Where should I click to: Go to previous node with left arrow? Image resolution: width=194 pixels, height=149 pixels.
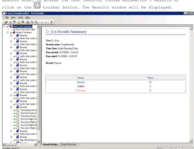click(42, 22)
